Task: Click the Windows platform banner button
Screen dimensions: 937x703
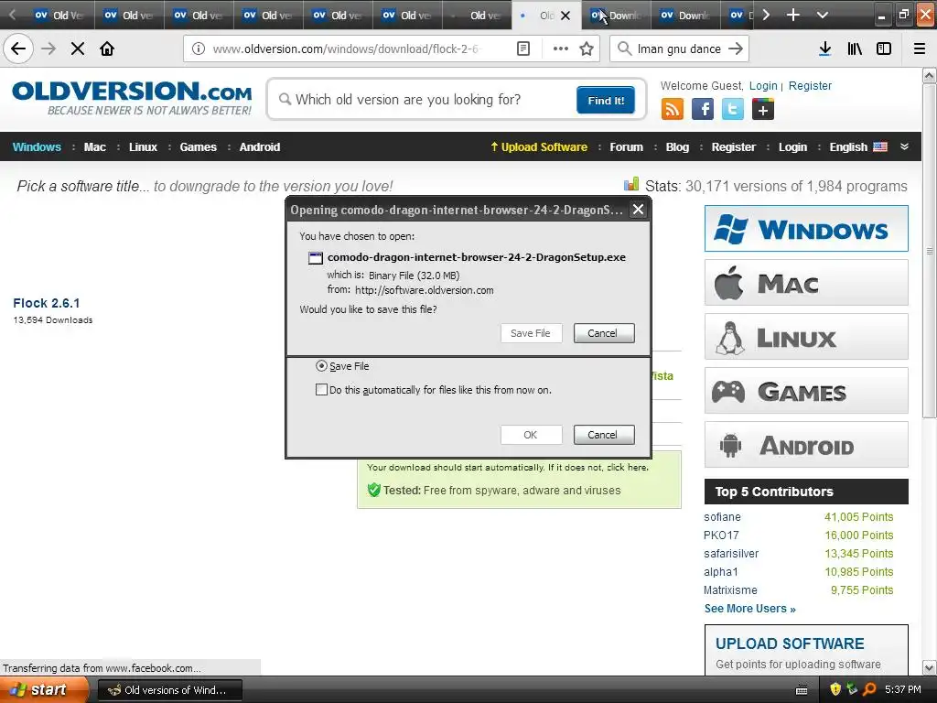Action: click(806, 228)
